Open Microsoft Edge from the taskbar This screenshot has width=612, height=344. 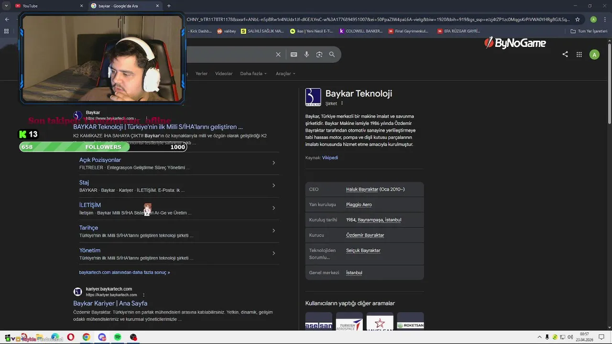[55, 337]
